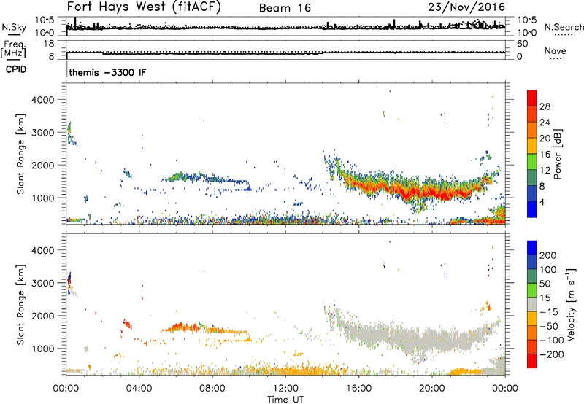Click the dark blue top of velocity colorbar
The height and width of the screenshot is (404, 584).
click(532, 248)
